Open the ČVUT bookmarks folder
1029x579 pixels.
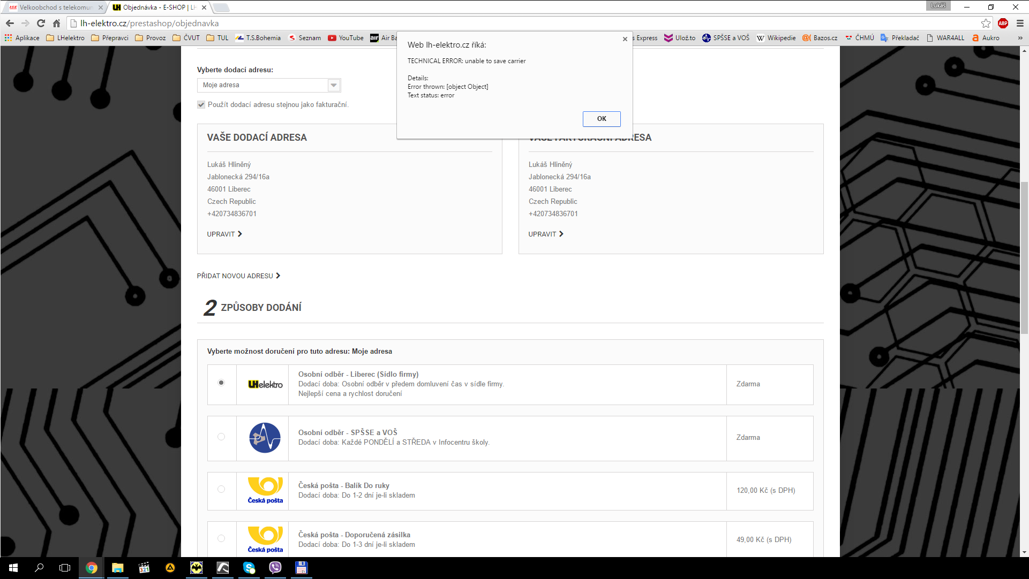click(x=186, y=38)
